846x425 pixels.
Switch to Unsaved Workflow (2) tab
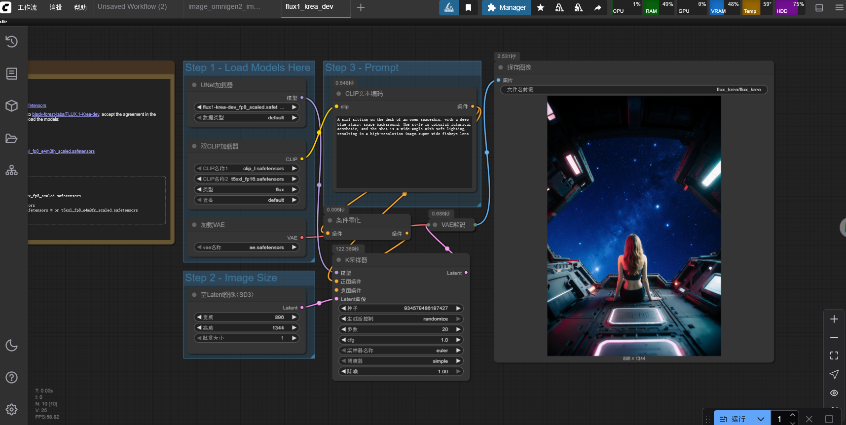pos(132,7)
